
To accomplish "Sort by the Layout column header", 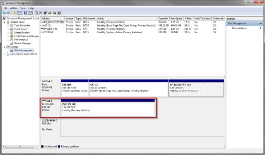I will click(70, 18).
